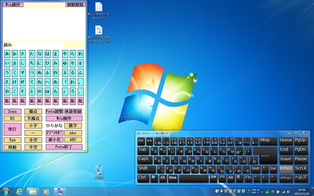Viewport: 314px width, 196px height.
Task: Open Pete調整 settings button
Action: pyautogui.click(x=54, y=111)
